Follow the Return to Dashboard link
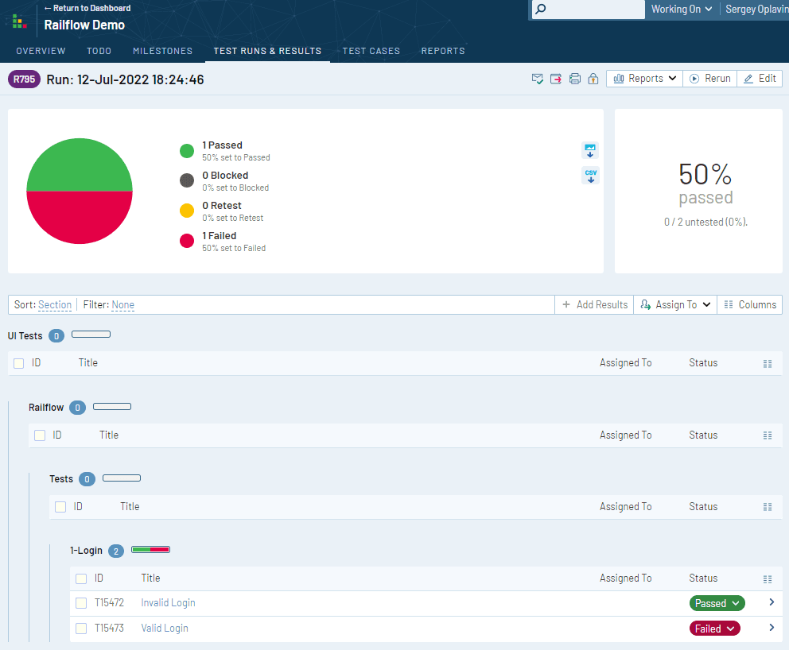The width and height of the screenshot is (789, 650). tap(87, 7)
